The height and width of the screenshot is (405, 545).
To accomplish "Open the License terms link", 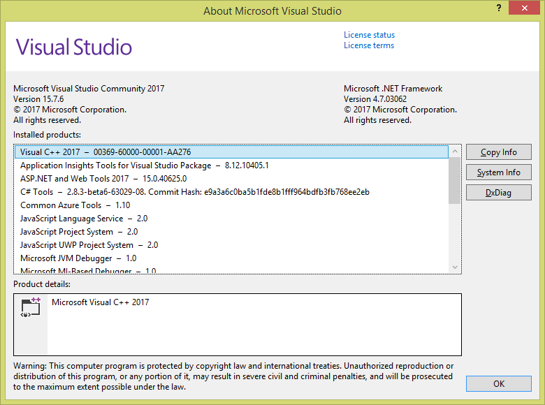I will tap(369, 45).
